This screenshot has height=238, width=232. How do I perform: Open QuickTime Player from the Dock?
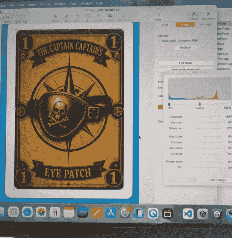pos(153,213)
